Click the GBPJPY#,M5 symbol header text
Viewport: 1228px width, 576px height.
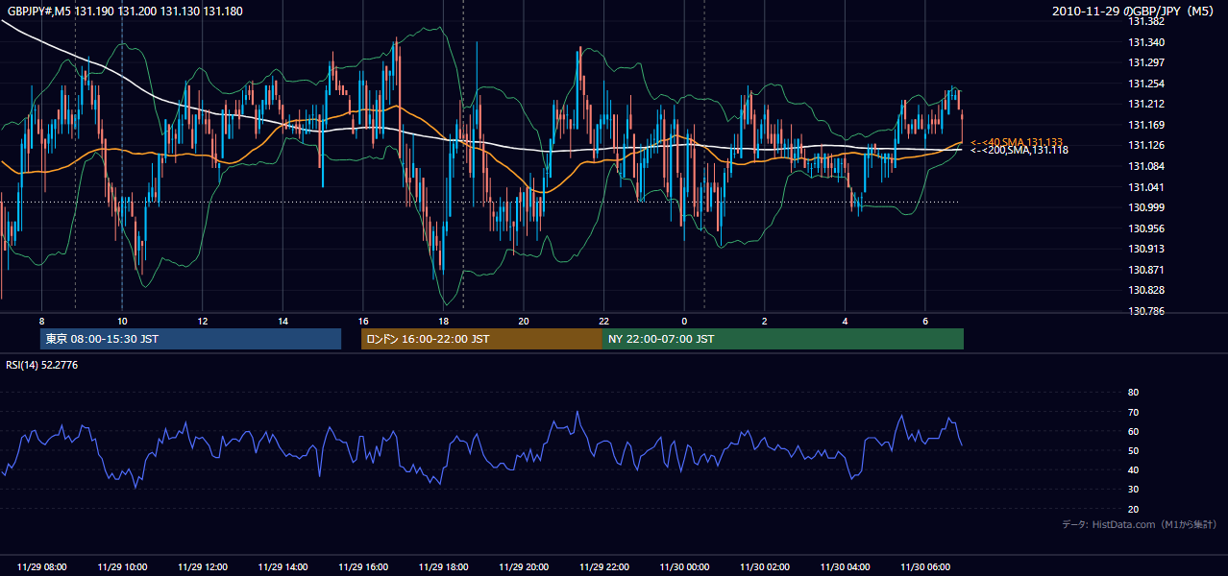[x=125, y=10]
